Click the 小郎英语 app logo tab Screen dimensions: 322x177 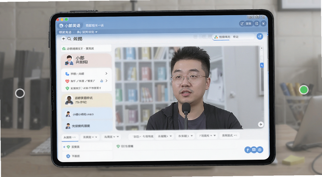70,26
